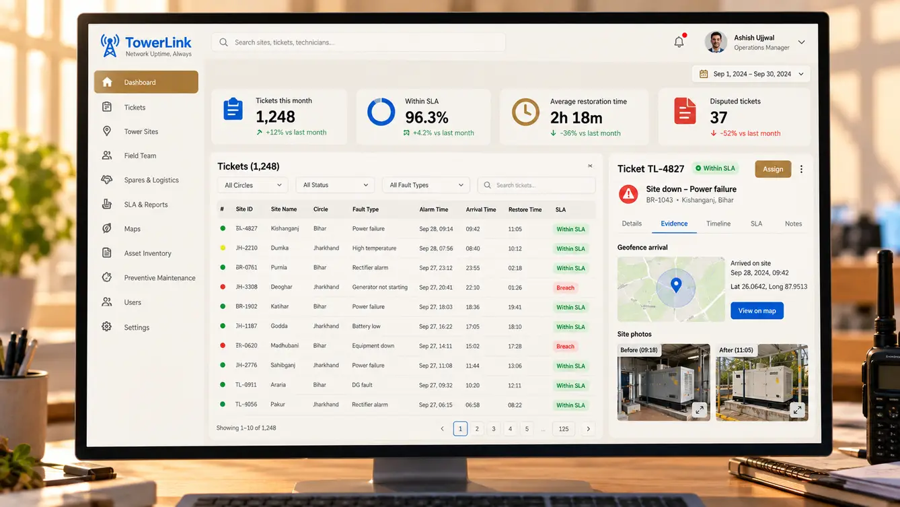Click the Dashboard home icon

tap(107, 82)
